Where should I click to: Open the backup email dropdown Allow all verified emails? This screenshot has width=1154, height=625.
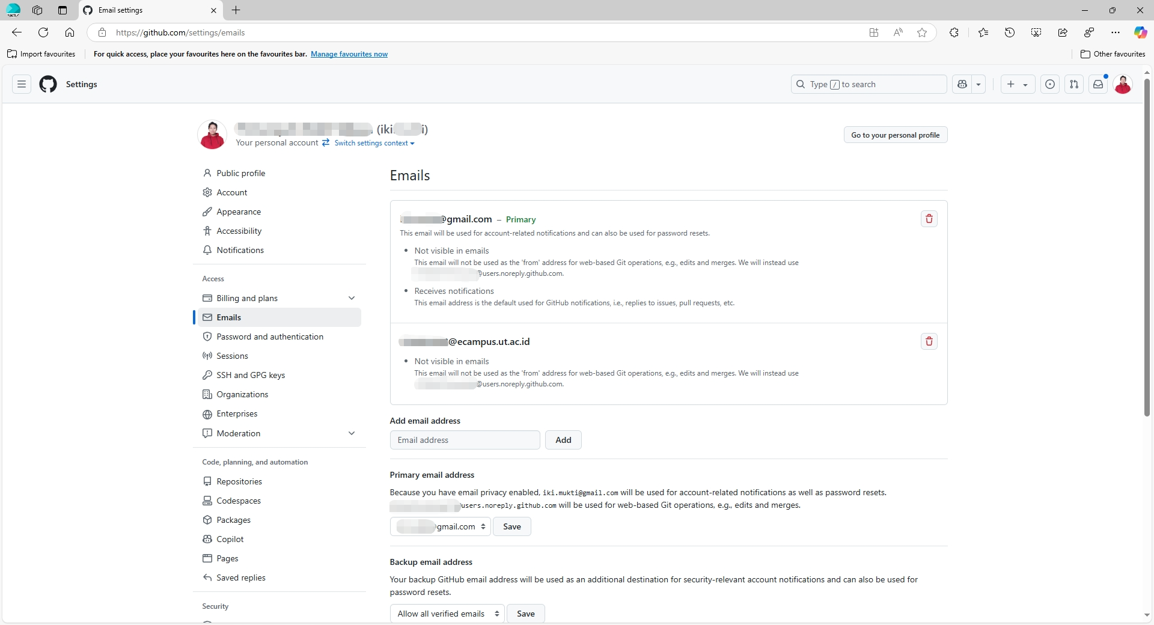[447, 614]
